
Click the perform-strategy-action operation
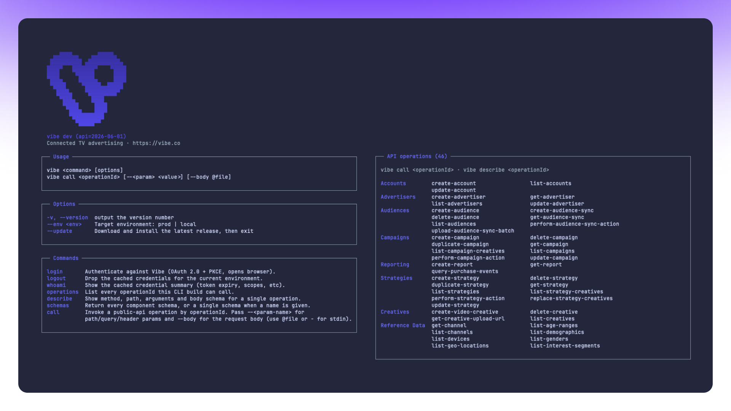coord(468,299)
